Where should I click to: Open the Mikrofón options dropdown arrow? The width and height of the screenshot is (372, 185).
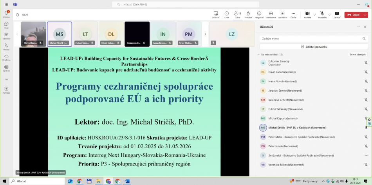point(329,14)
